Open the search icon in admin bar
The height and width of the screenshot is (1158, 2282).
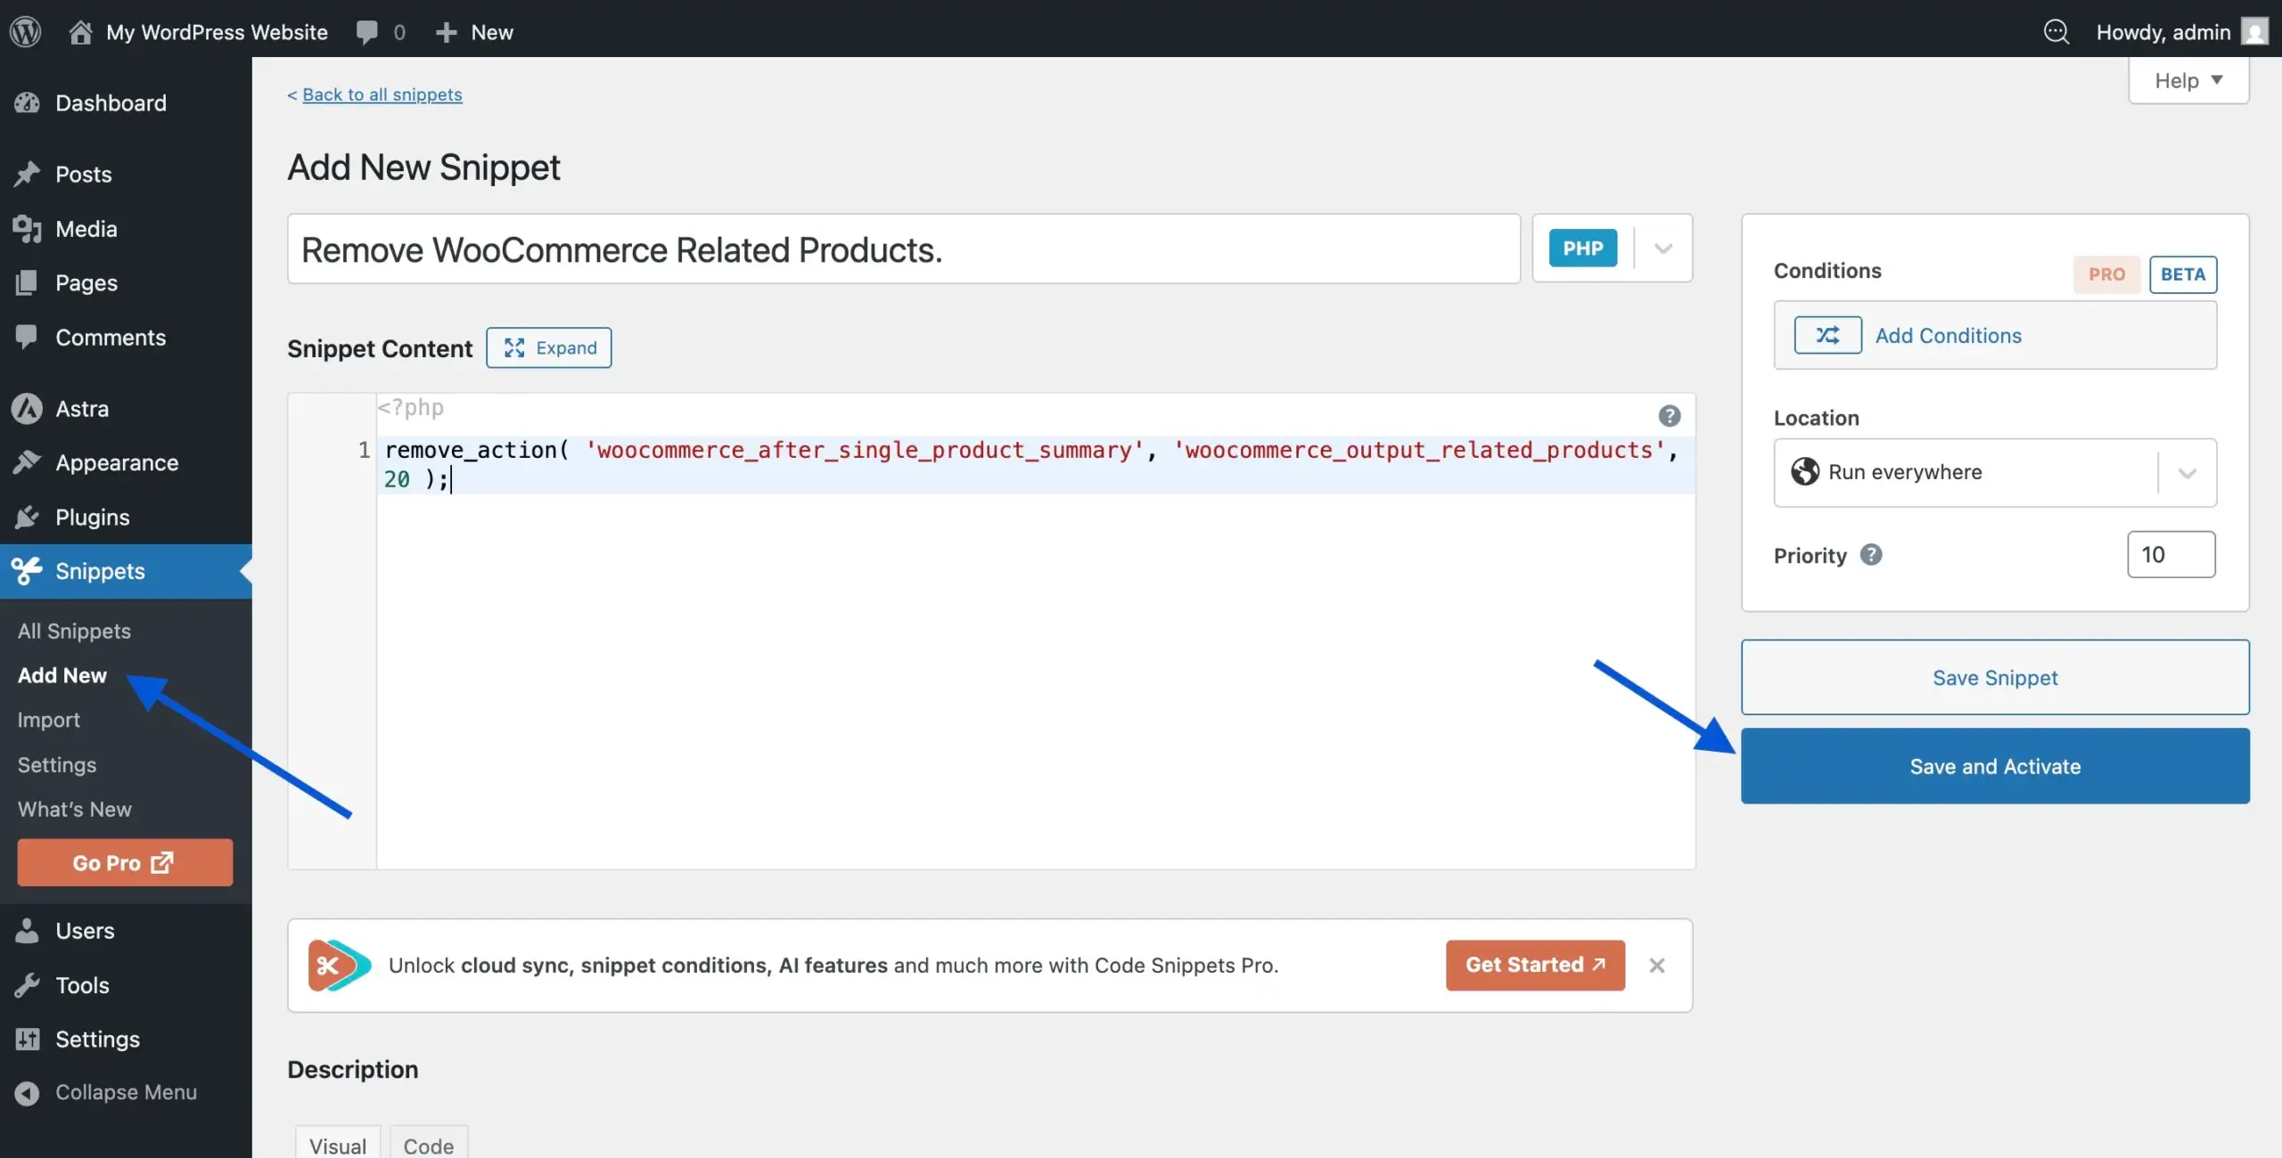[2056, 32]
